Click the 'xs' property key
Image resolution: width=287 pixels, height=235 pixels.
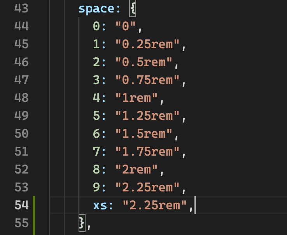(x=100, y=206)
